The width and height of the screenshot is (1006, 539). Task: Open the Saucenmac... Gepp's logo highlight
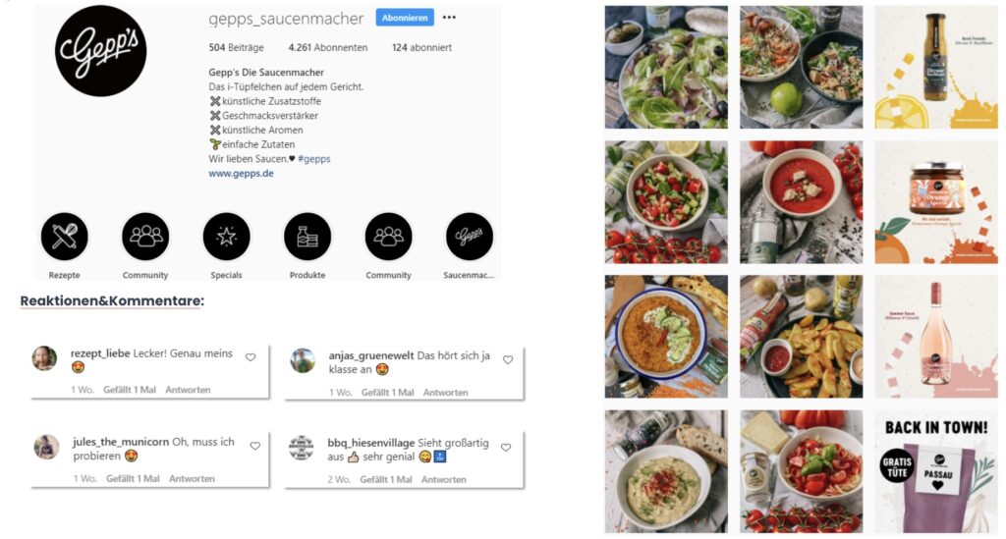[470, 237]
